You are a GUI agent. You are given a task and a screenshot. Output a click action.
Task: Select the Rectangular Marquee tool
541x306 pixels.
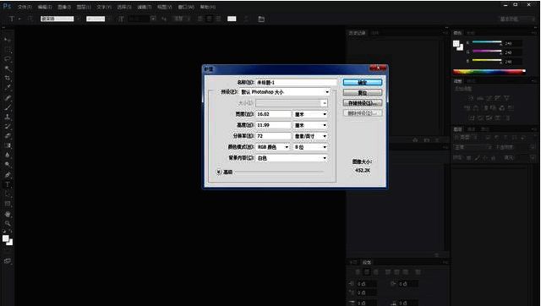pyautogui.click(x=8, y=50)
